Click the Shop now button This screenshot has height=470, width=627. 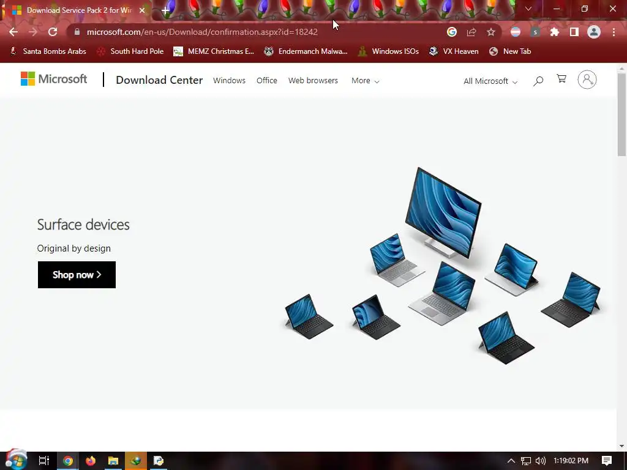tap(77, 275)
